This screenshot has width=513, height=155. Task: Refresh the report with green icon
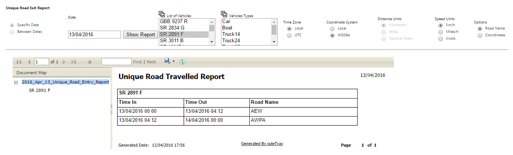(182, 62)
